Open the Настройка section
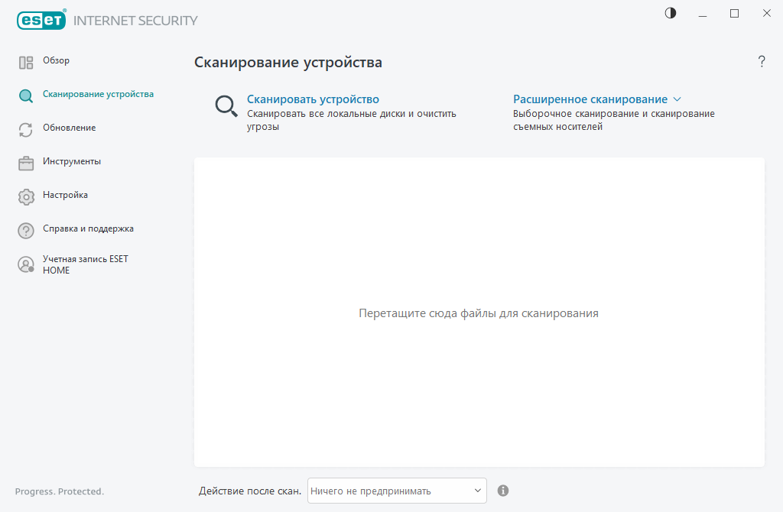 65,195
